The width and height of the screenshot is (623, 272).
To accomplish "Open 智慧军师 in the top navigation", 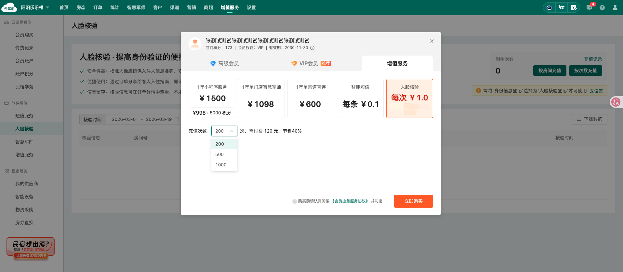I will [136, 7].
